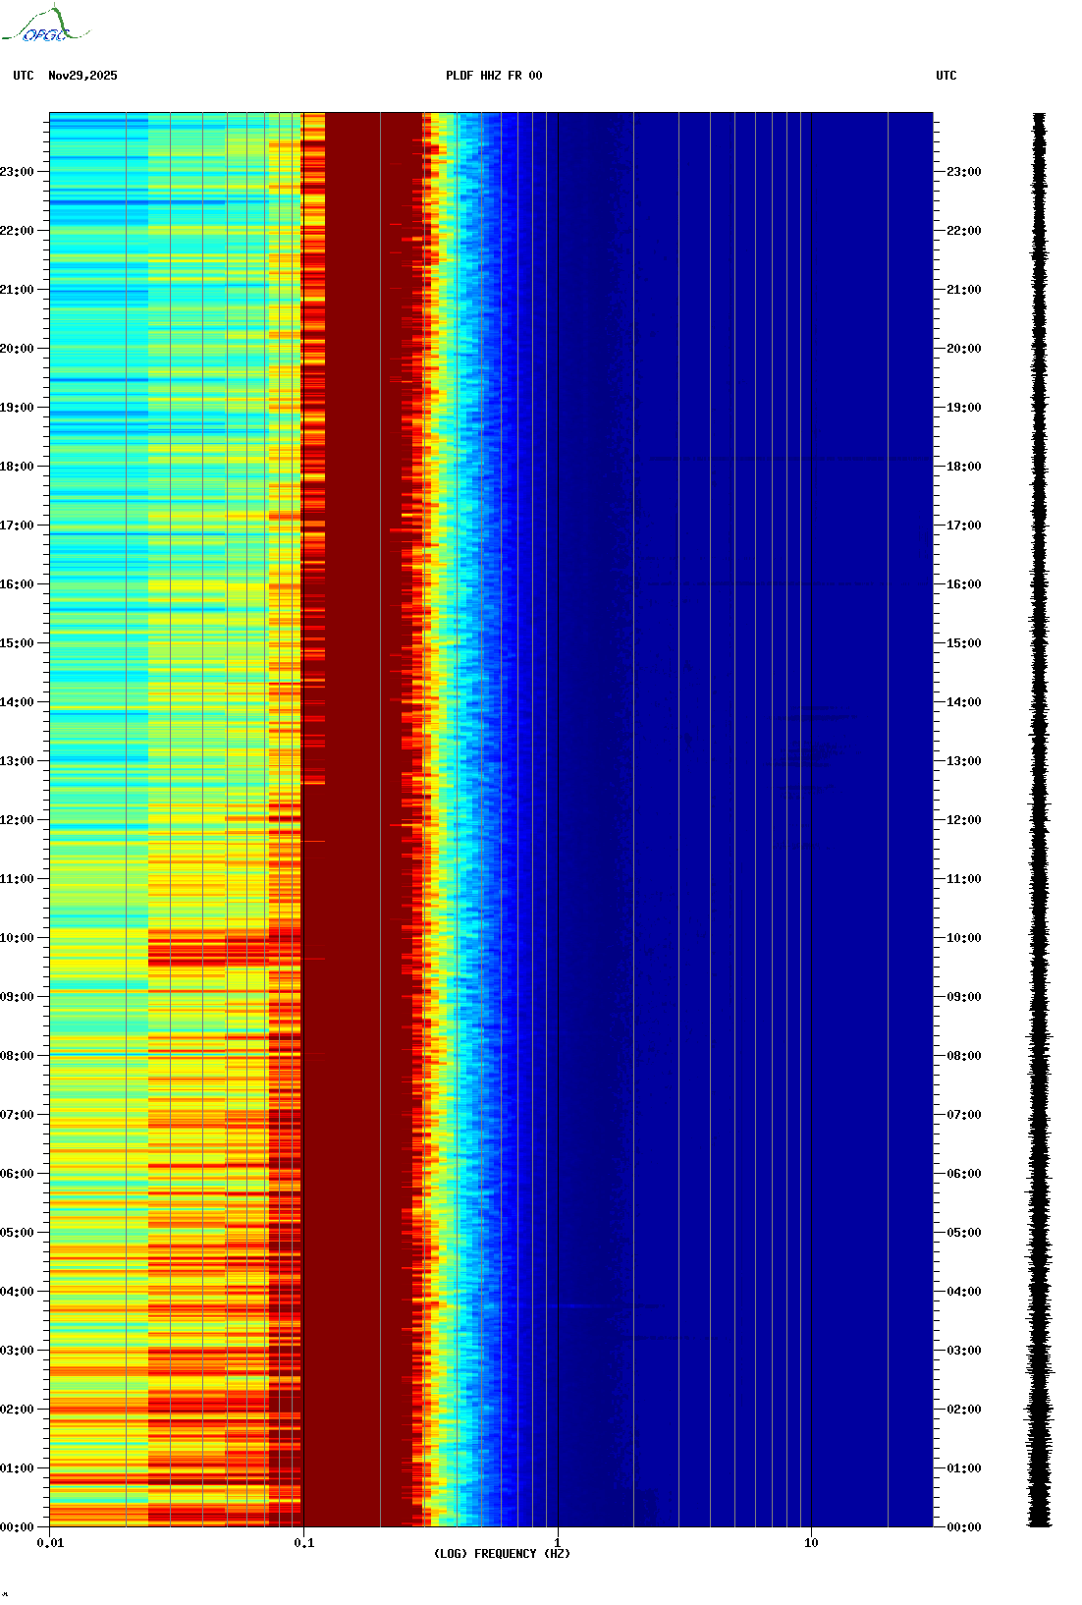Click the 0.01 frequency axis label

(50, 1543)
